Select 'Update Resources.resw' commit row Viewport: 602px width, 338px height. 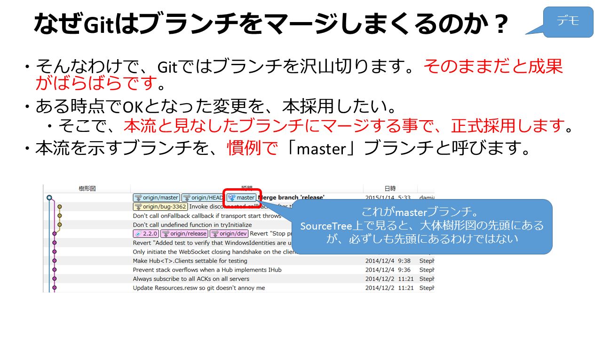point(239,287)
